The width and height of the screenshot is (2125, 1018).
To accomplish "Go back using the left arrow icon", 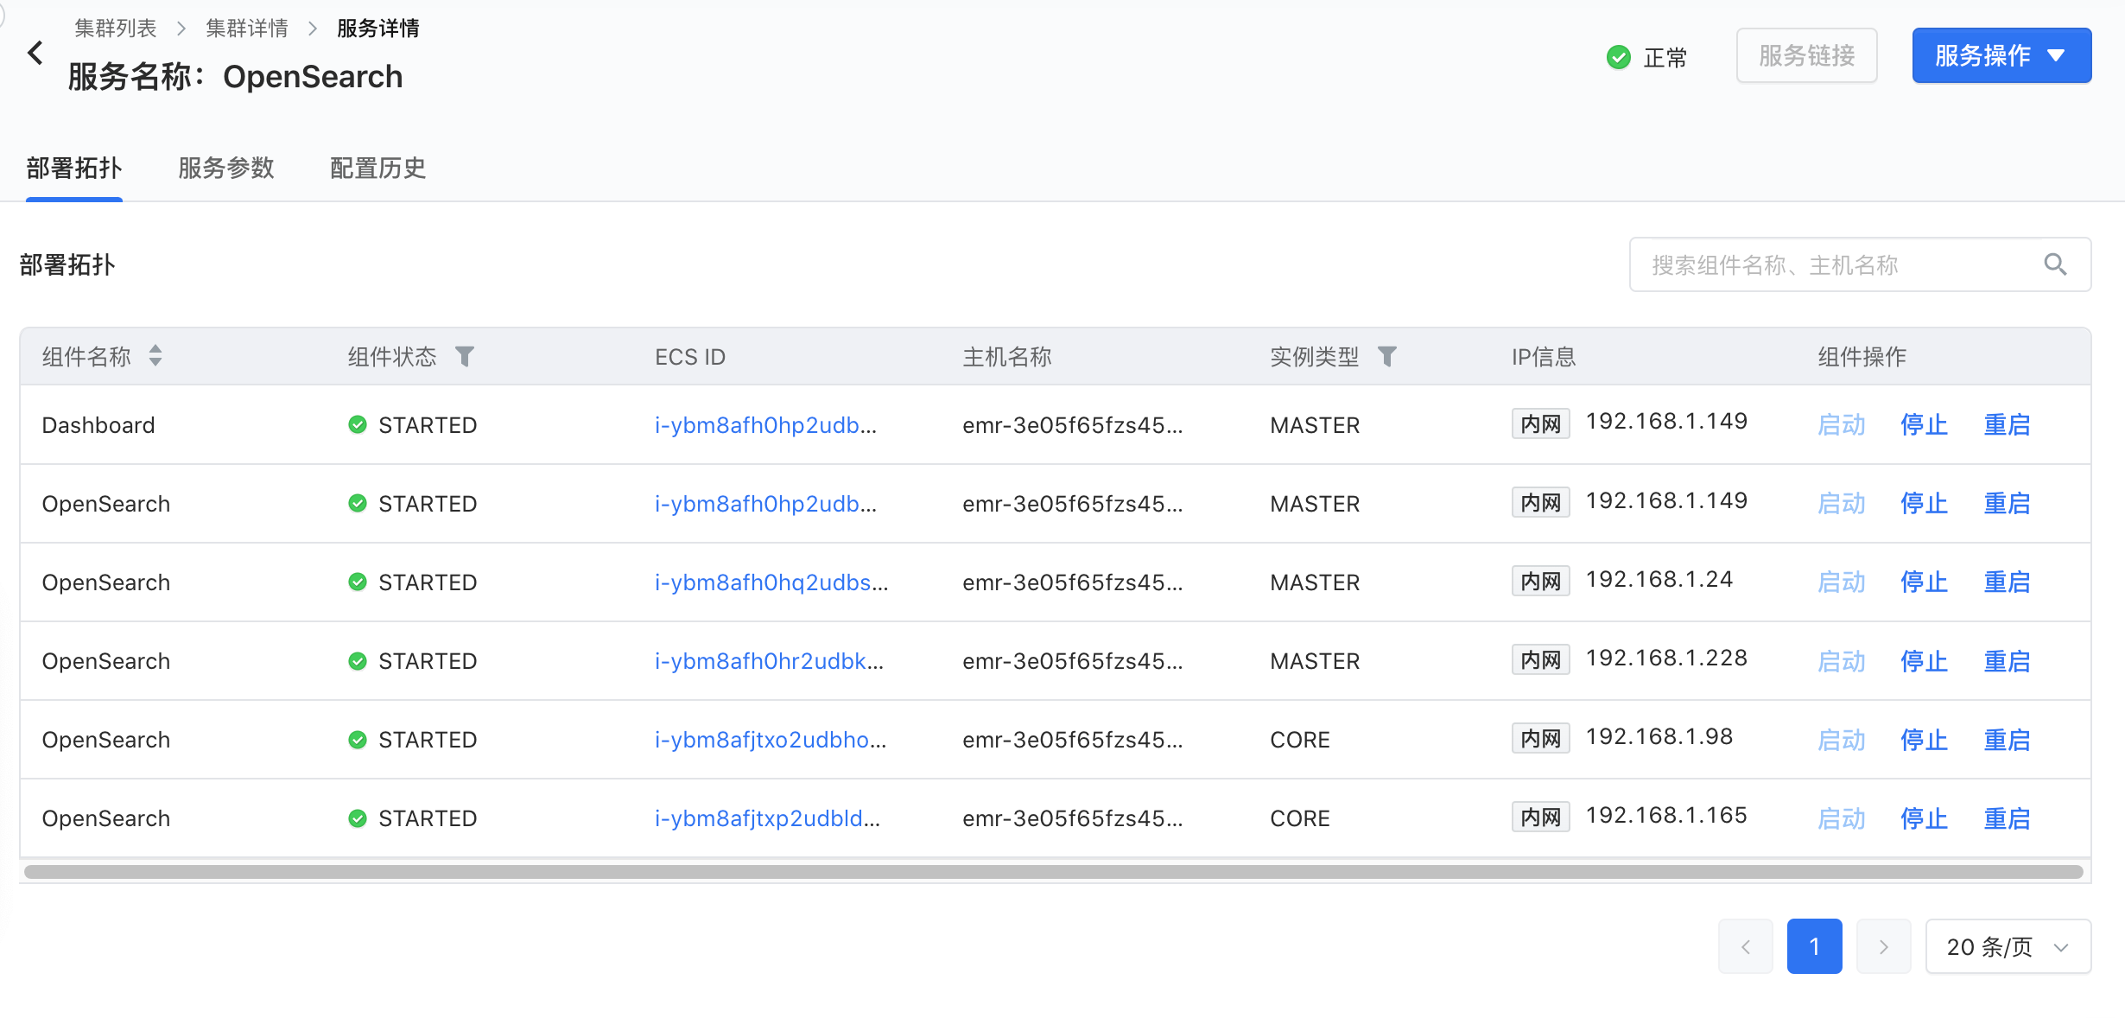I will (35, 54).
